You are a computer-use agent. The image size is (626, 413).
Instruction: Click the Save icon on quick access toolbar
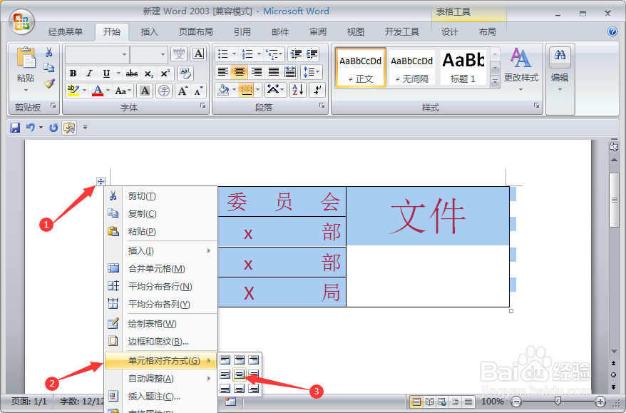click(x=15, y=128)
